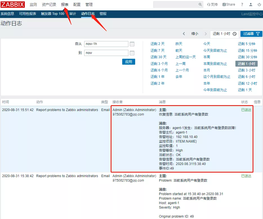This screenshot has width=263, height=219.
Task: Click the ZABBIX logo
Action: (13, 4)
